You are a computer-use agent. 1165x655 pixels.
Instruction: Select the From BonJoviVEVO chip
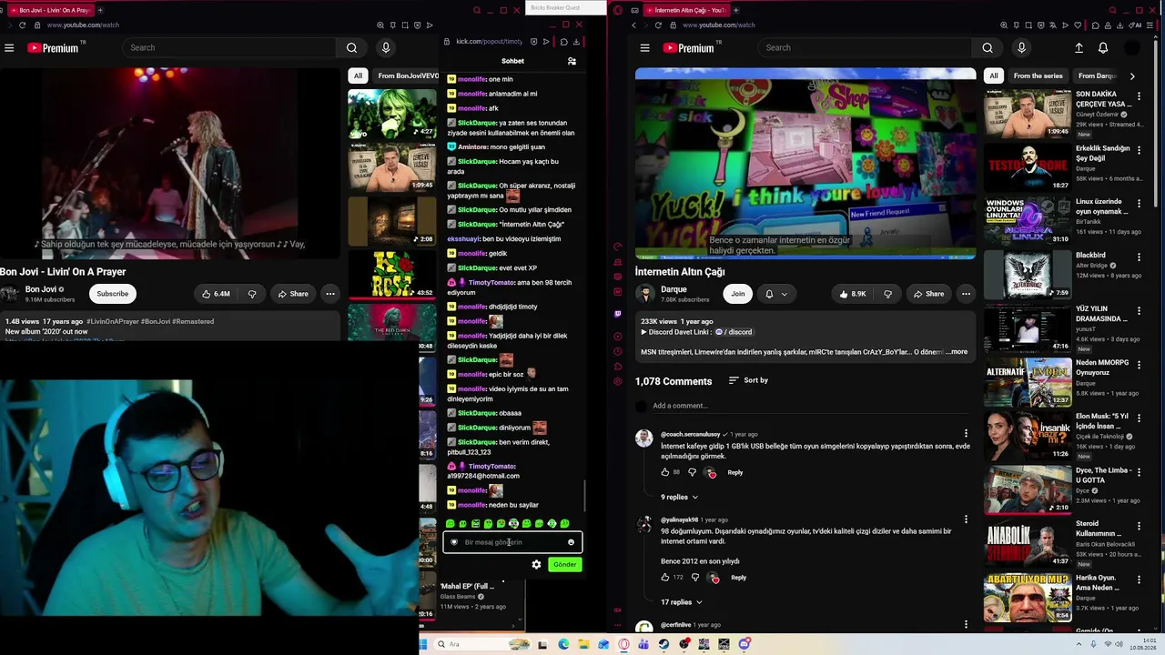(x=407, y=76)
